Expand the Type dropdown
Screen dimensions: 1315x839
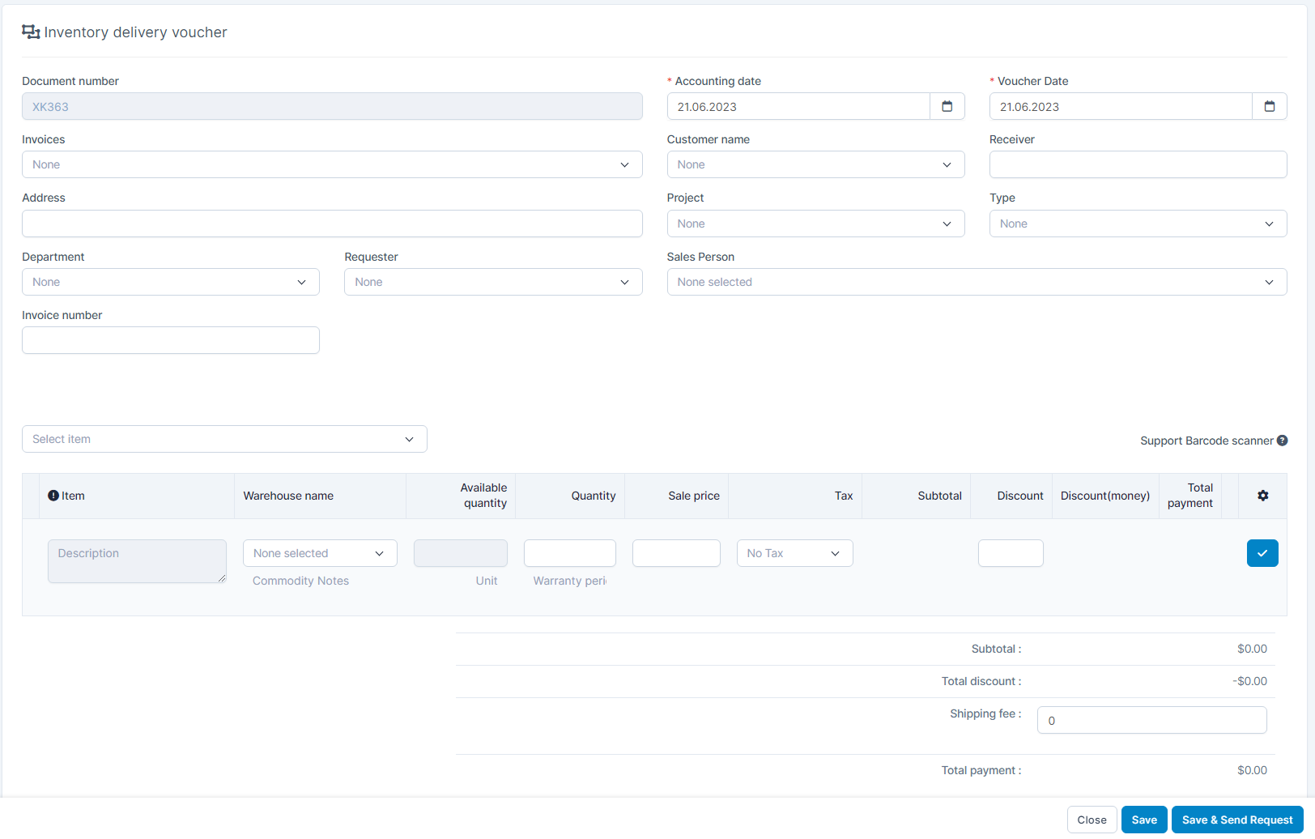point(1137,224)
